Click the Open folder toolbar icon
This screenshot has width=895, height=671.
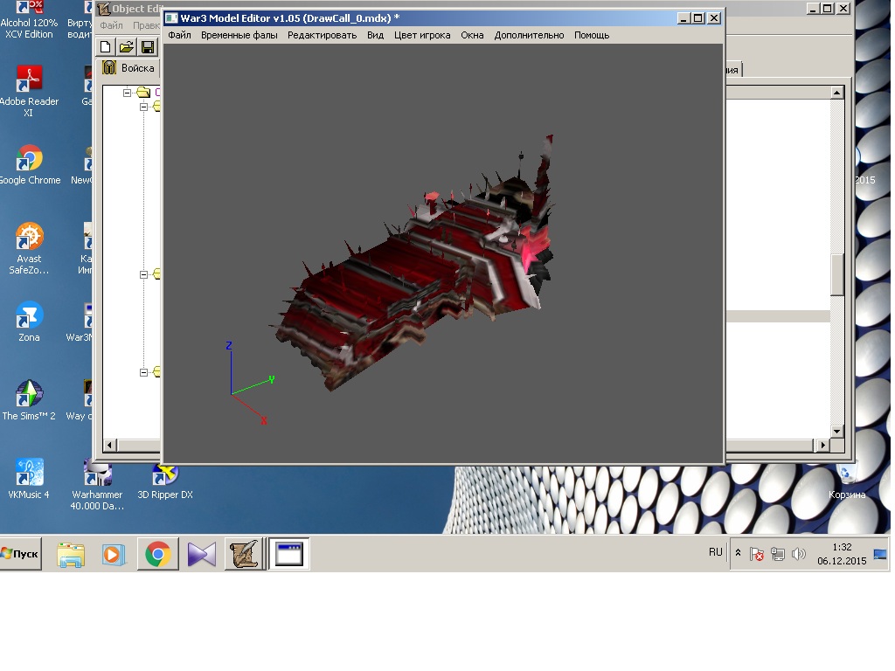click(127, 46)
